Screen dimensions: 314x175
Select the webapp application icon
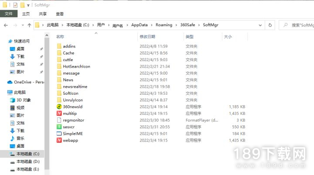(59, 141)
